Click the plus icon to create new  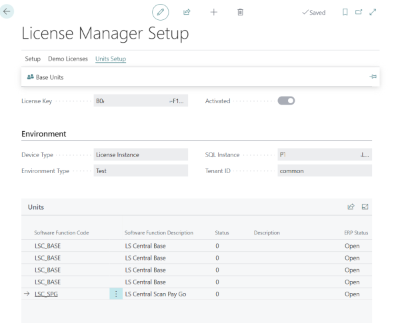(213, 13)
